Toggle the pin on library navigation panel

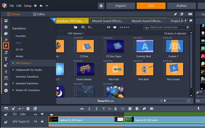(x=54, y=20)
